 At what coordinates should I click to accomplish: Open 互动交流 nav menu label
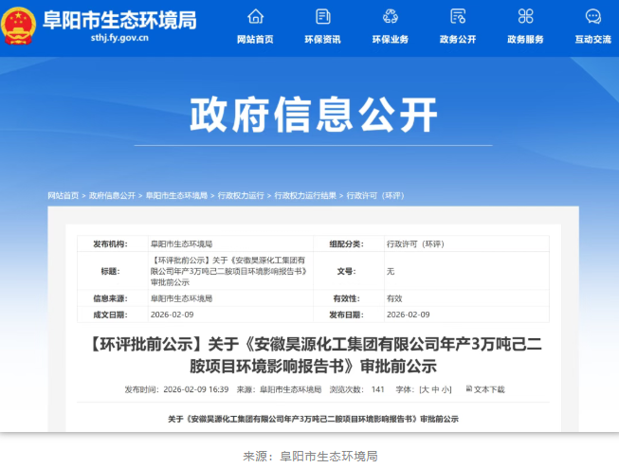[593, 40]
